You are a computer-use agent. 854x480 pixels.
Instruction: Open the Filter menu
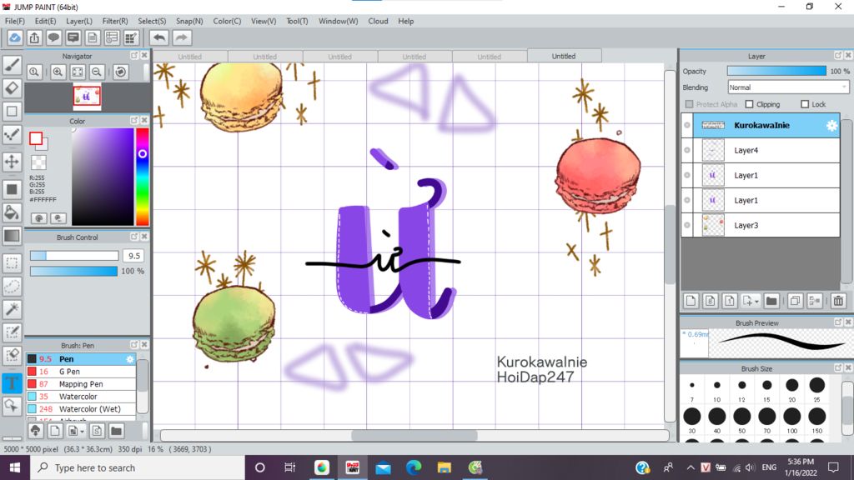click(115, 21)
